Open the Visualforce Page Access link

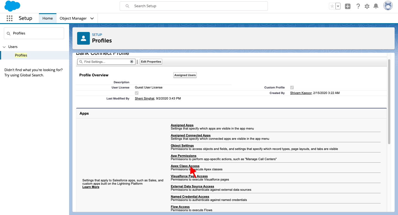pos(189,176)
